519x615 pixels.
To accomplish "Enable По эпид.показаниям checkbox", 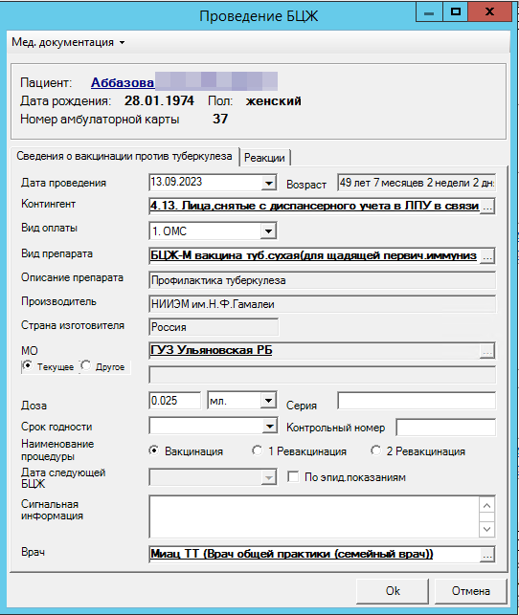I will point(293,477).
